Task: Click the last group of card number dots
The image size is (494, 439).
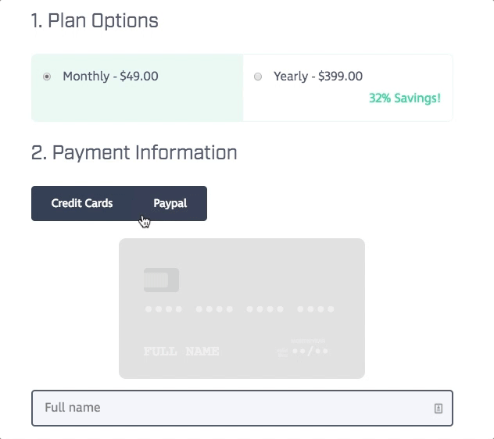Action: click(x=317, y=310)
